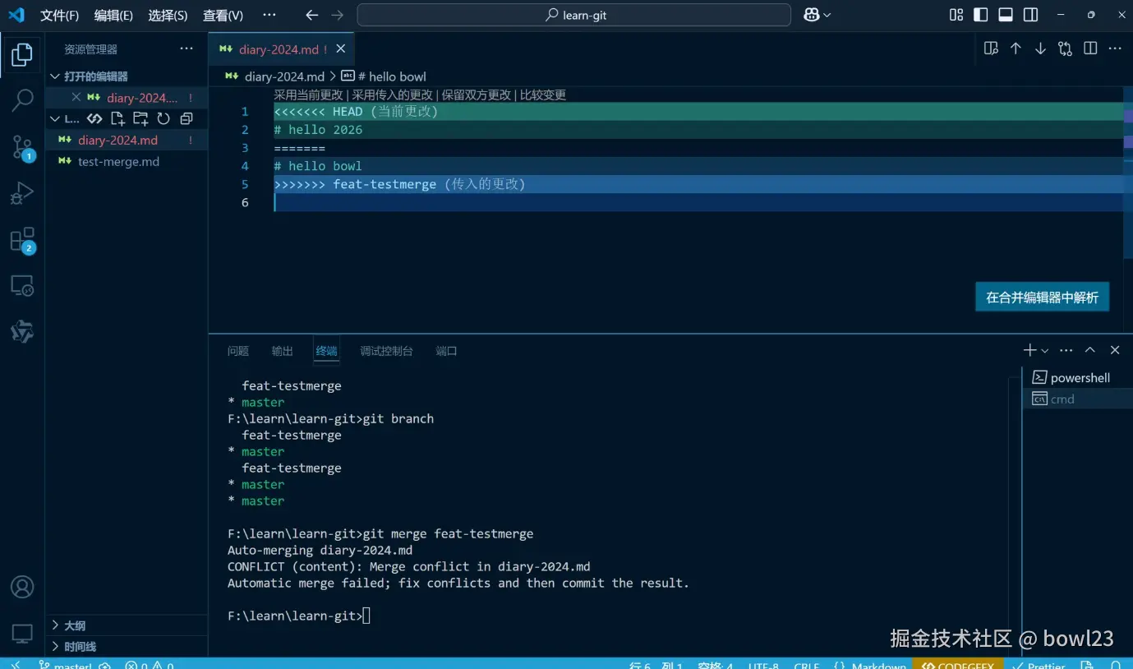
Task: Switch to the Debug Console tab (调试控制台)
Action: (x=386, y=351)
